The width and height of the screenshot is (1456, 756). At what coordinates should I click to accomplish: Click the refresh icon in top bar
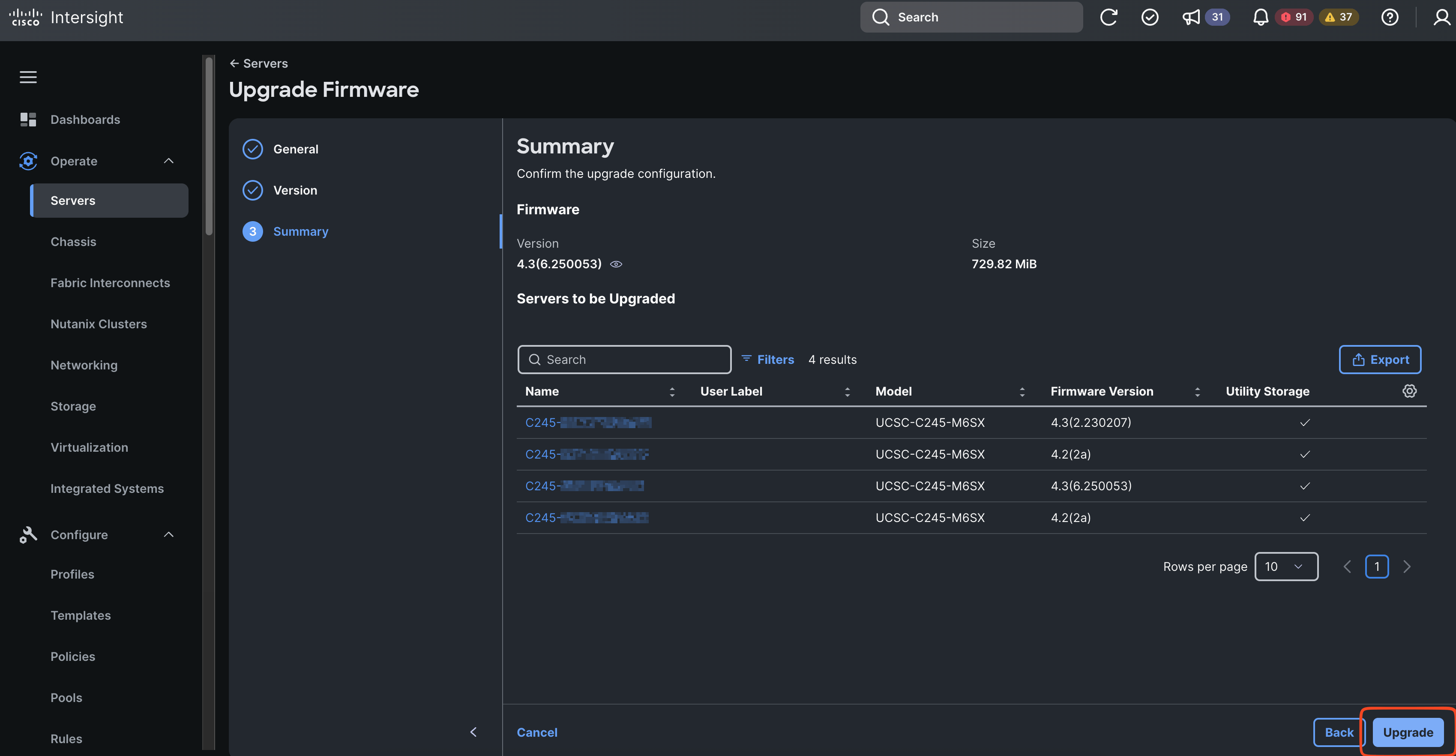coord(1108,17)
